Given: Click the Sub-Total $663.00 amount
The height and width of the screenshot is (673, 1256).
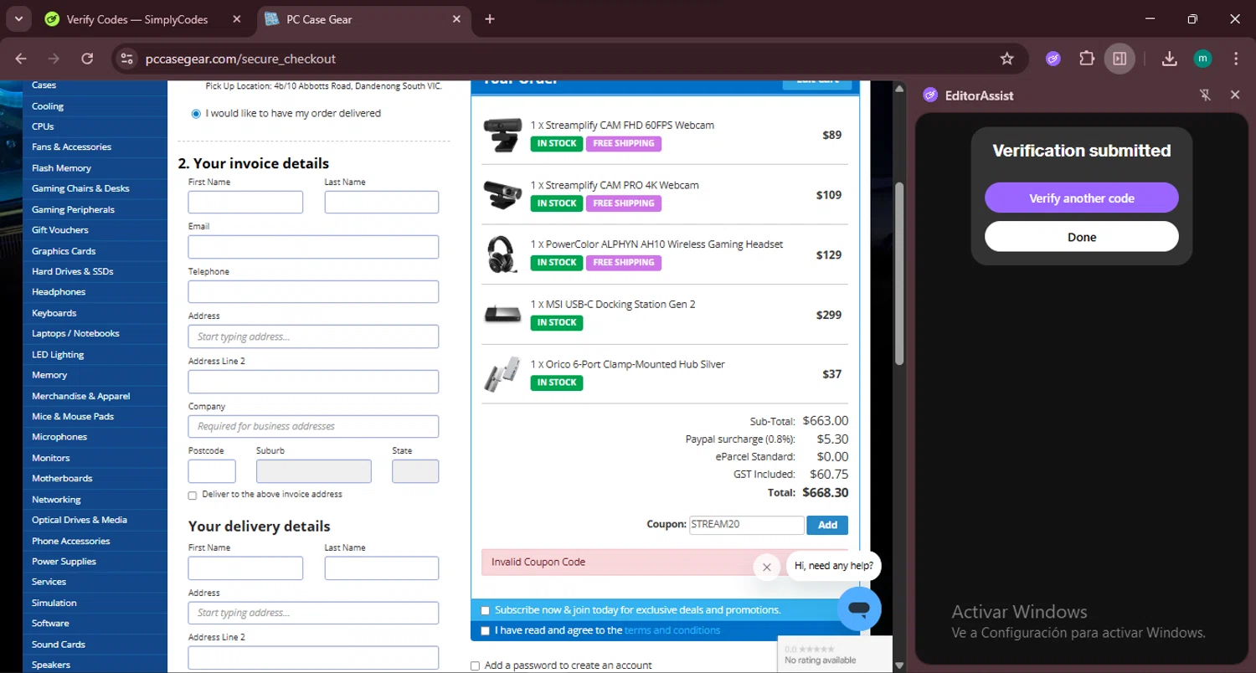Looking at the screenshot, I should (825, 421).
